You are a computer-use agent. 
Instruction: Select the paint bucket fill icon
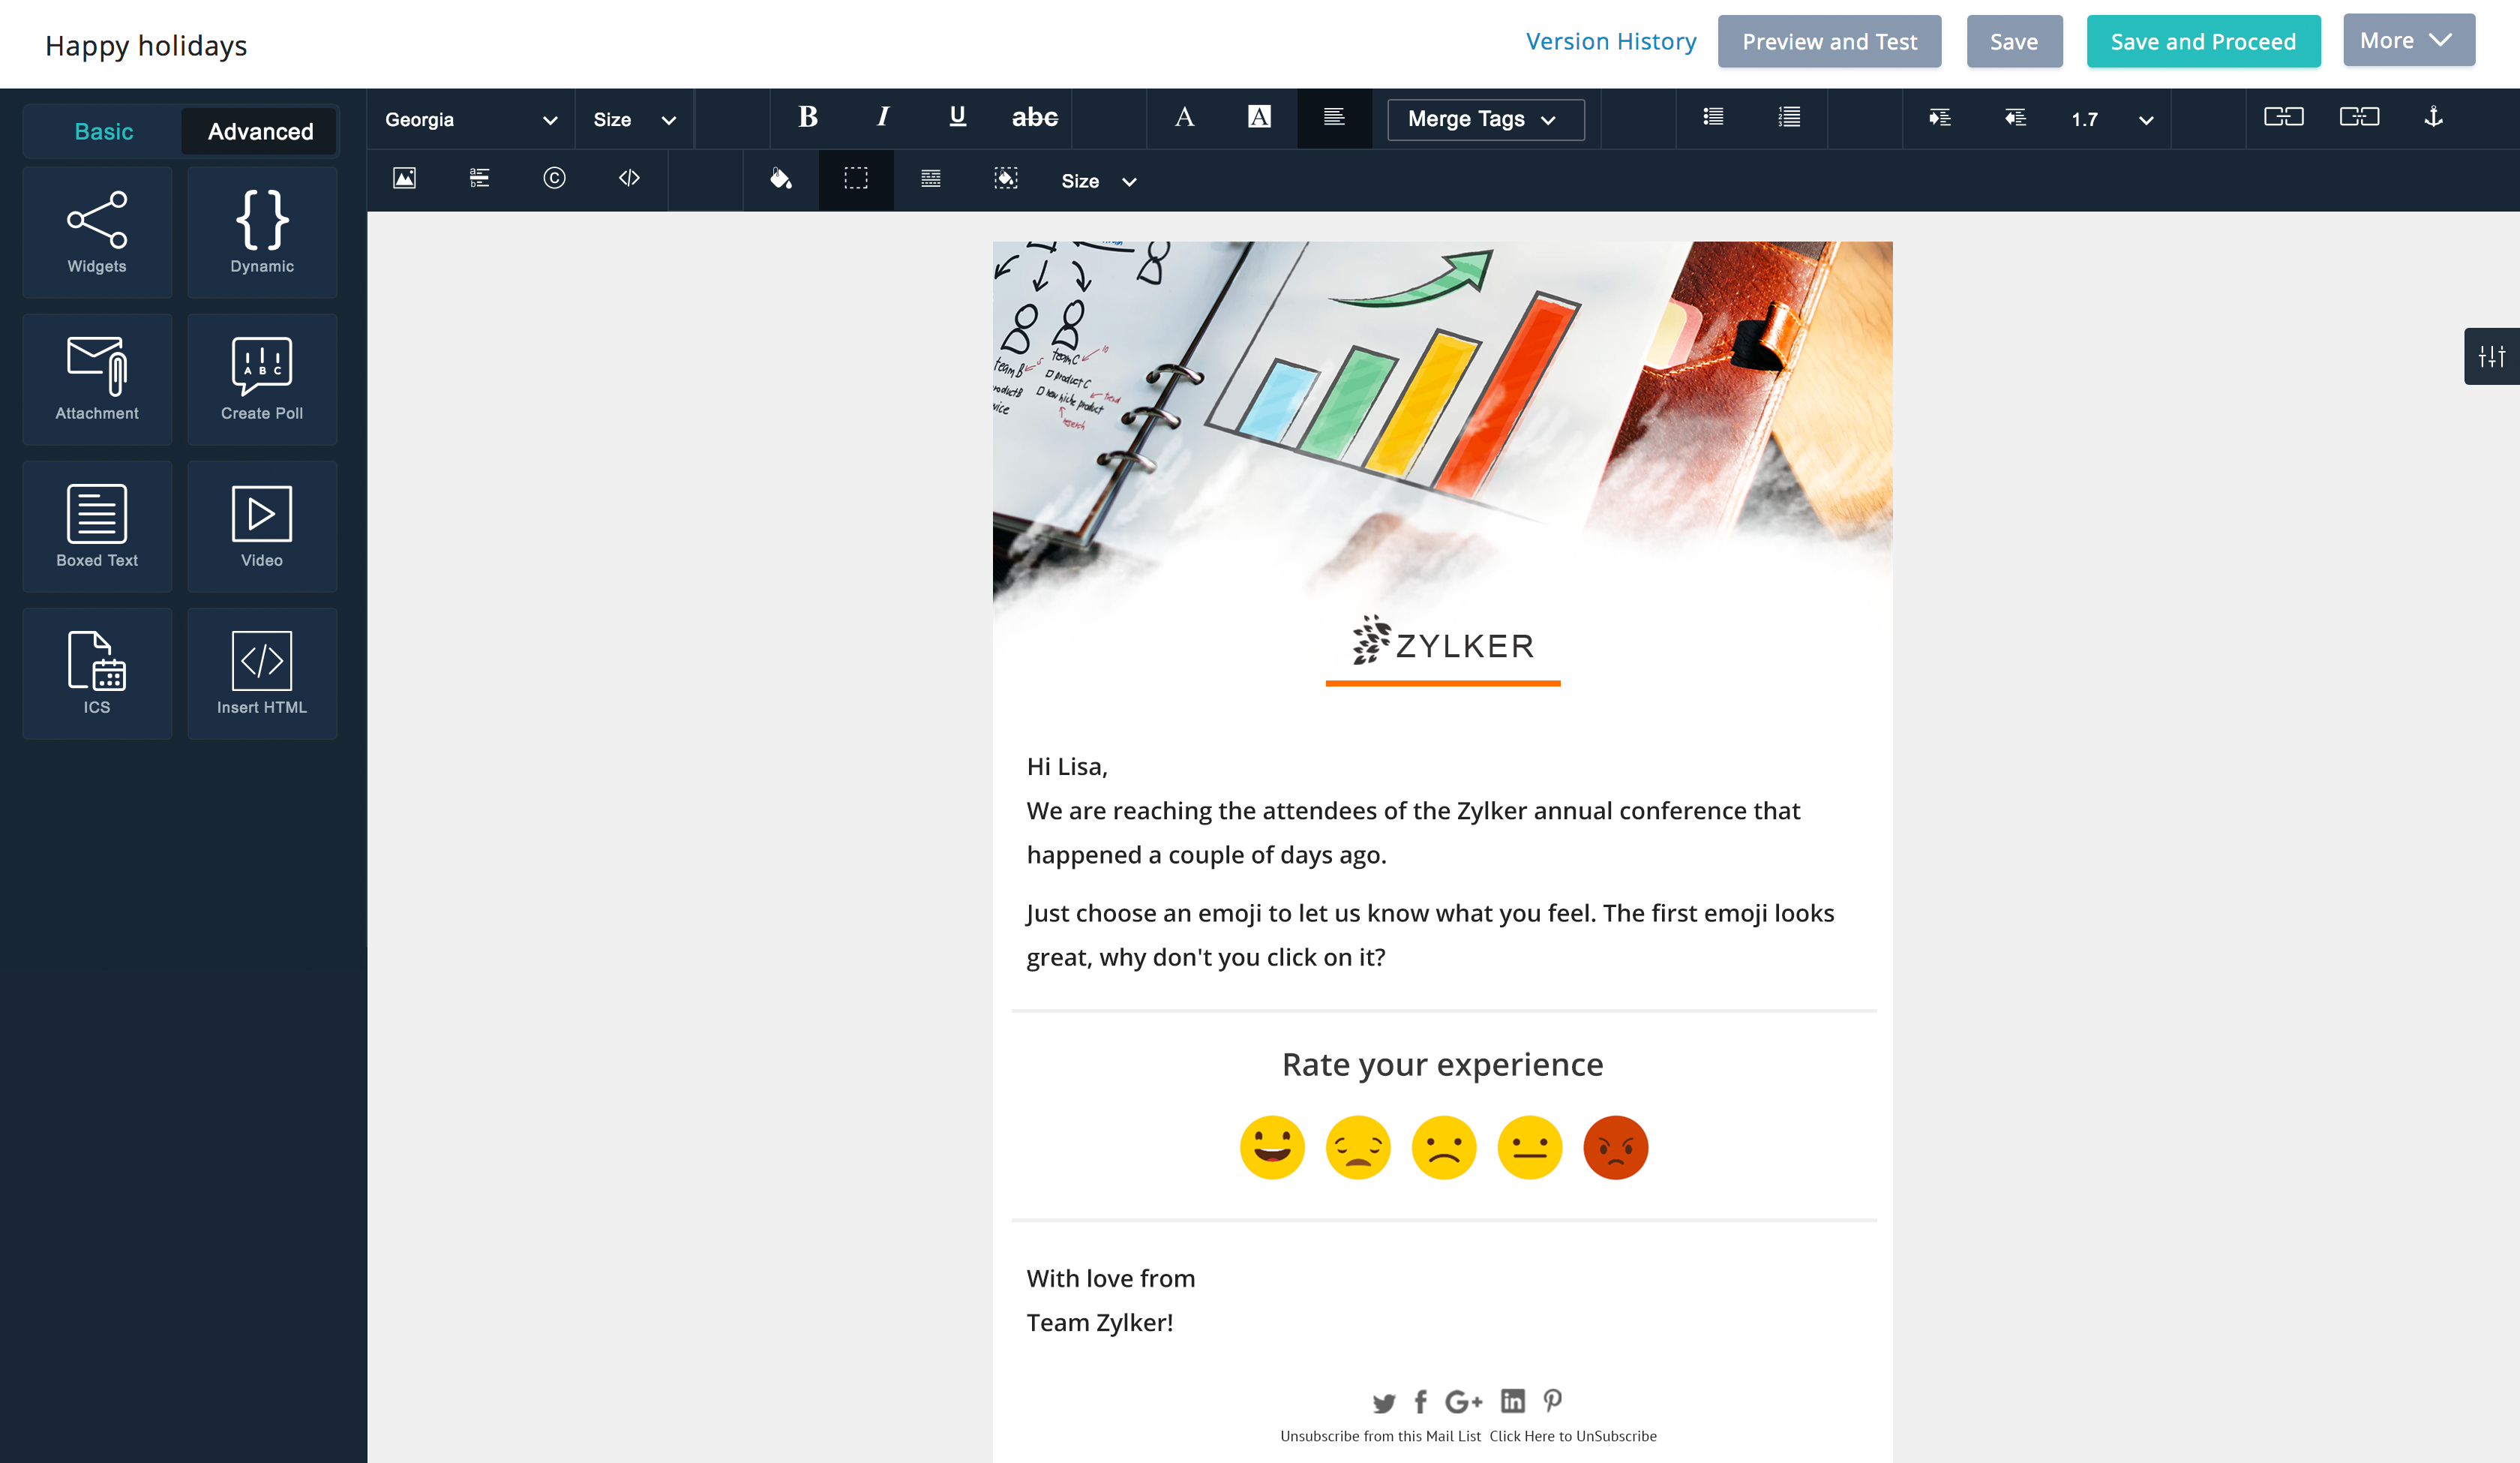(781, 179)
